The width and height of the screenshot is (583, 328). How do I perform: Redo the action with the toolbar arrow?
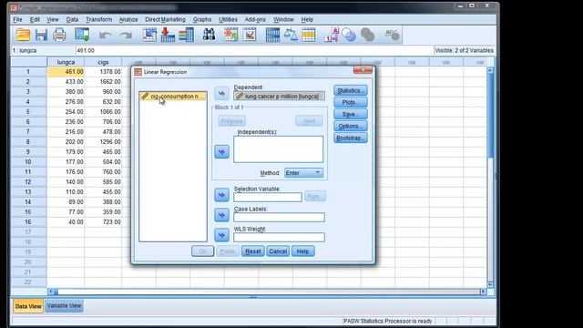tap(126, 36)
